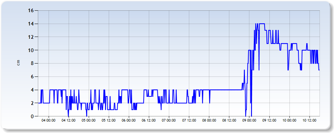Click the 12 value on y-axis

coord(30,37)
